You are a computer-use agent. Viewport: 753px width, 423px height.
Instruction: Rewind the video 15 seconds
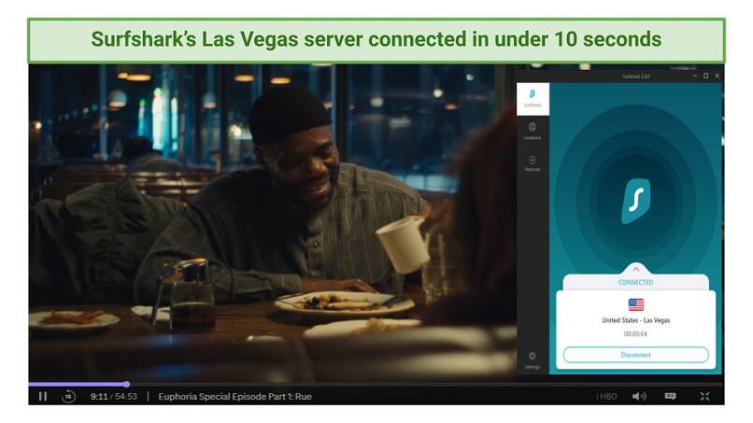pos(69,397)
